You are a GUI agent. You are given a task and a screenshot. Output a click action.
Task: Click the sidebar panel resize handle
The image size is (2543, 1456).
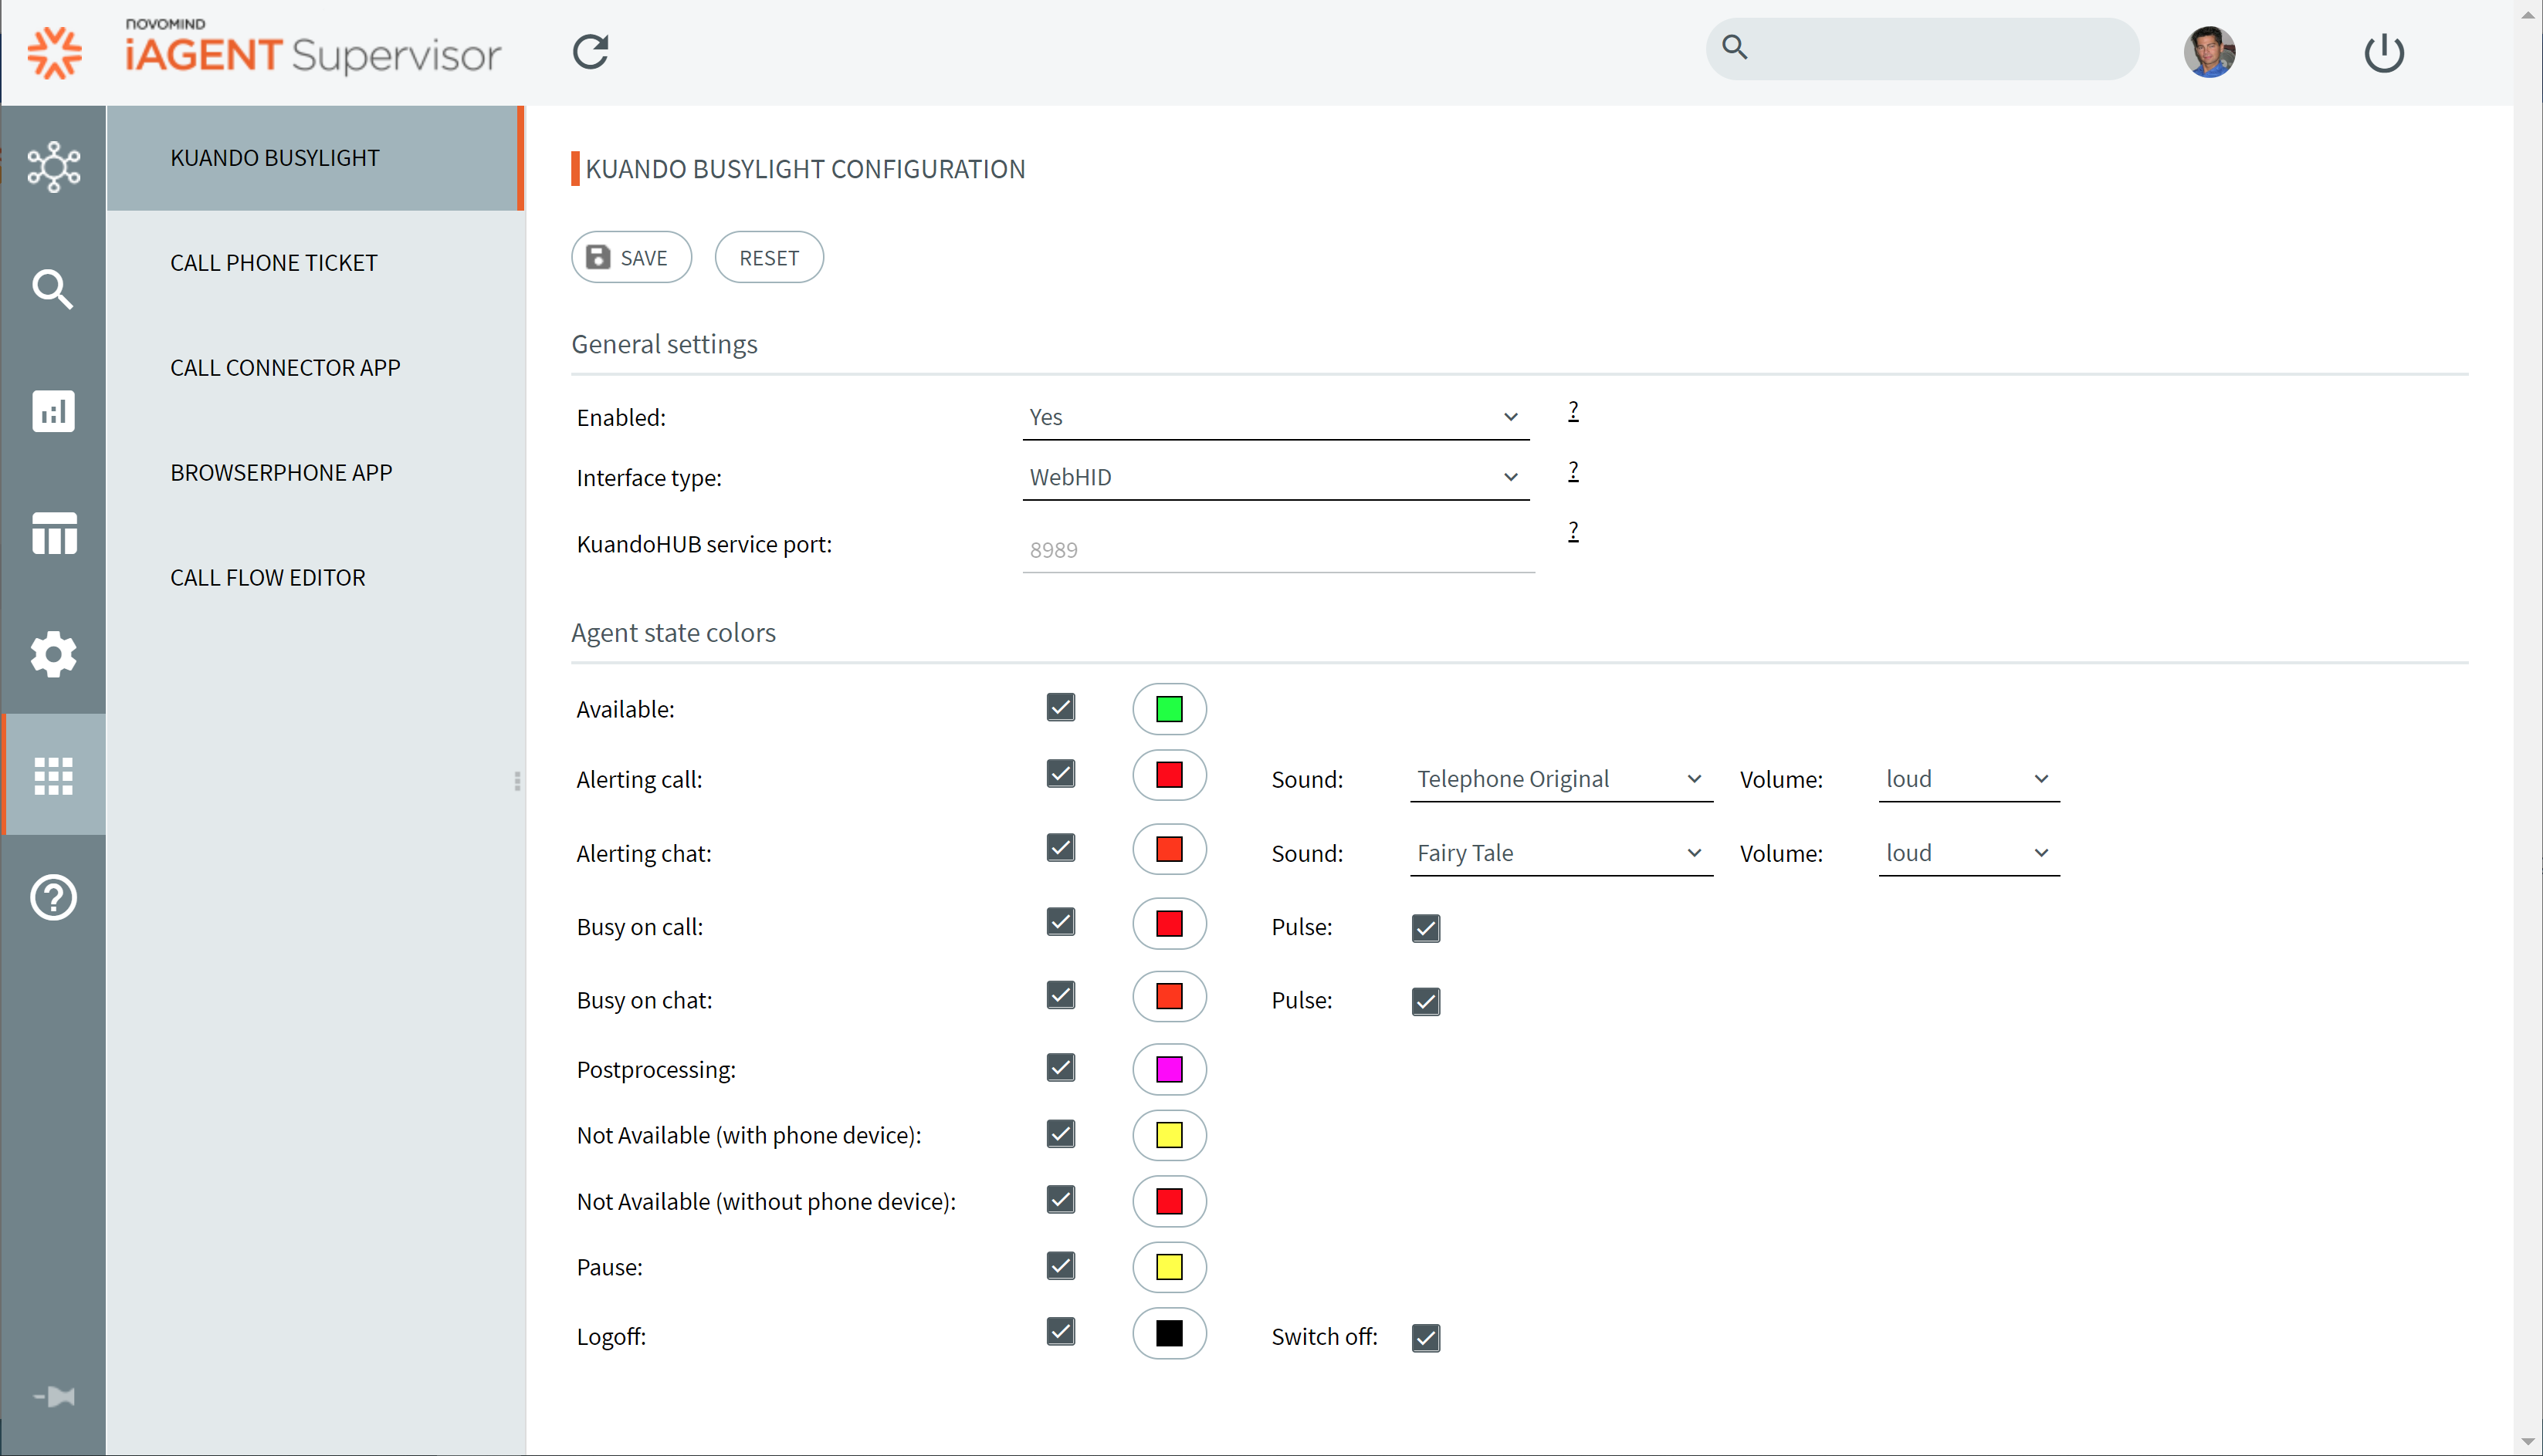(x=517, y=781)
